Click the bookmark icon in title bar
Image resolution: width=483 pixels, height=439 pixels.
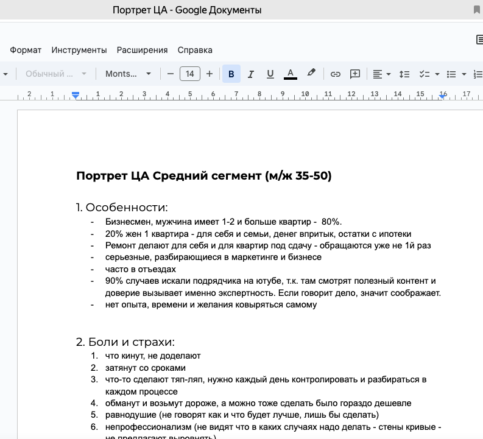pyautogui.click(x=477, y=10)
